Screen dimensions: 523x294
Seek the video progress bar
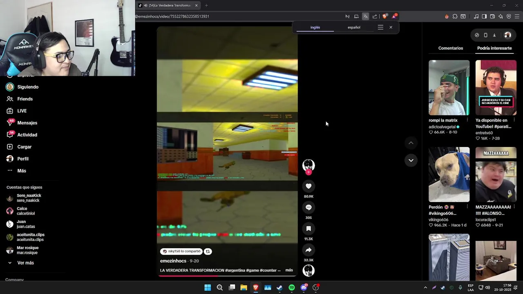(x=227, y=276)
